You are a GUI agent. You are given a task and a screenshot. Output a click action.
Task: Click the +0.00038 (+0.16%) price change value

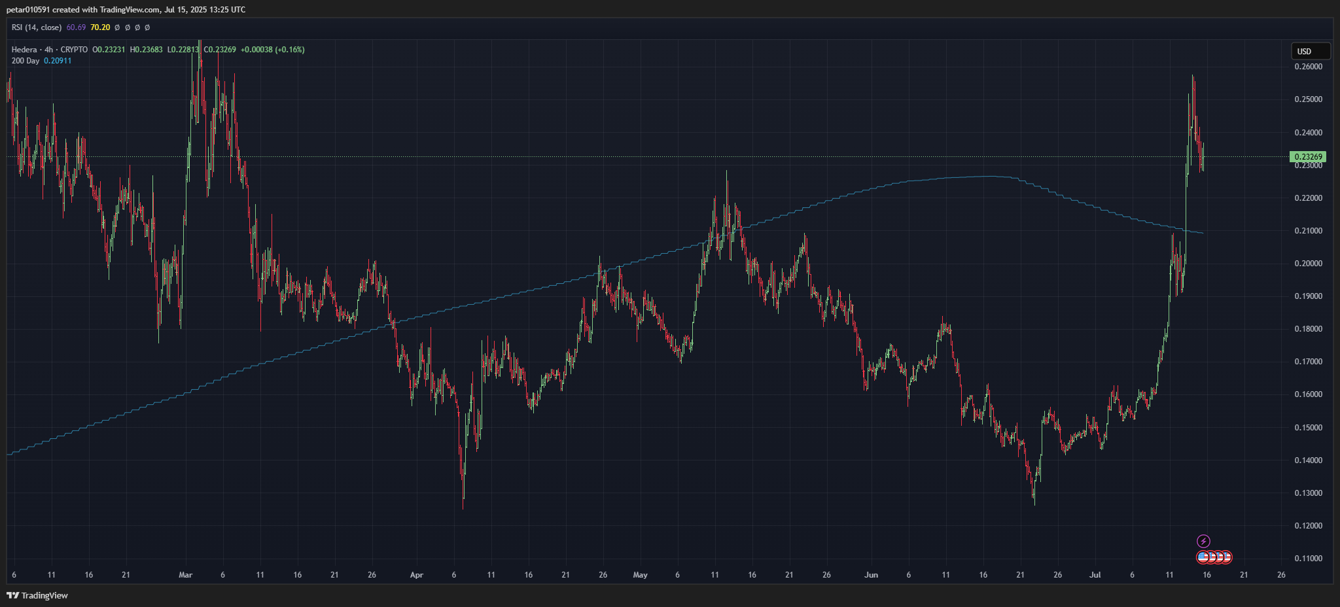point(272,50)
